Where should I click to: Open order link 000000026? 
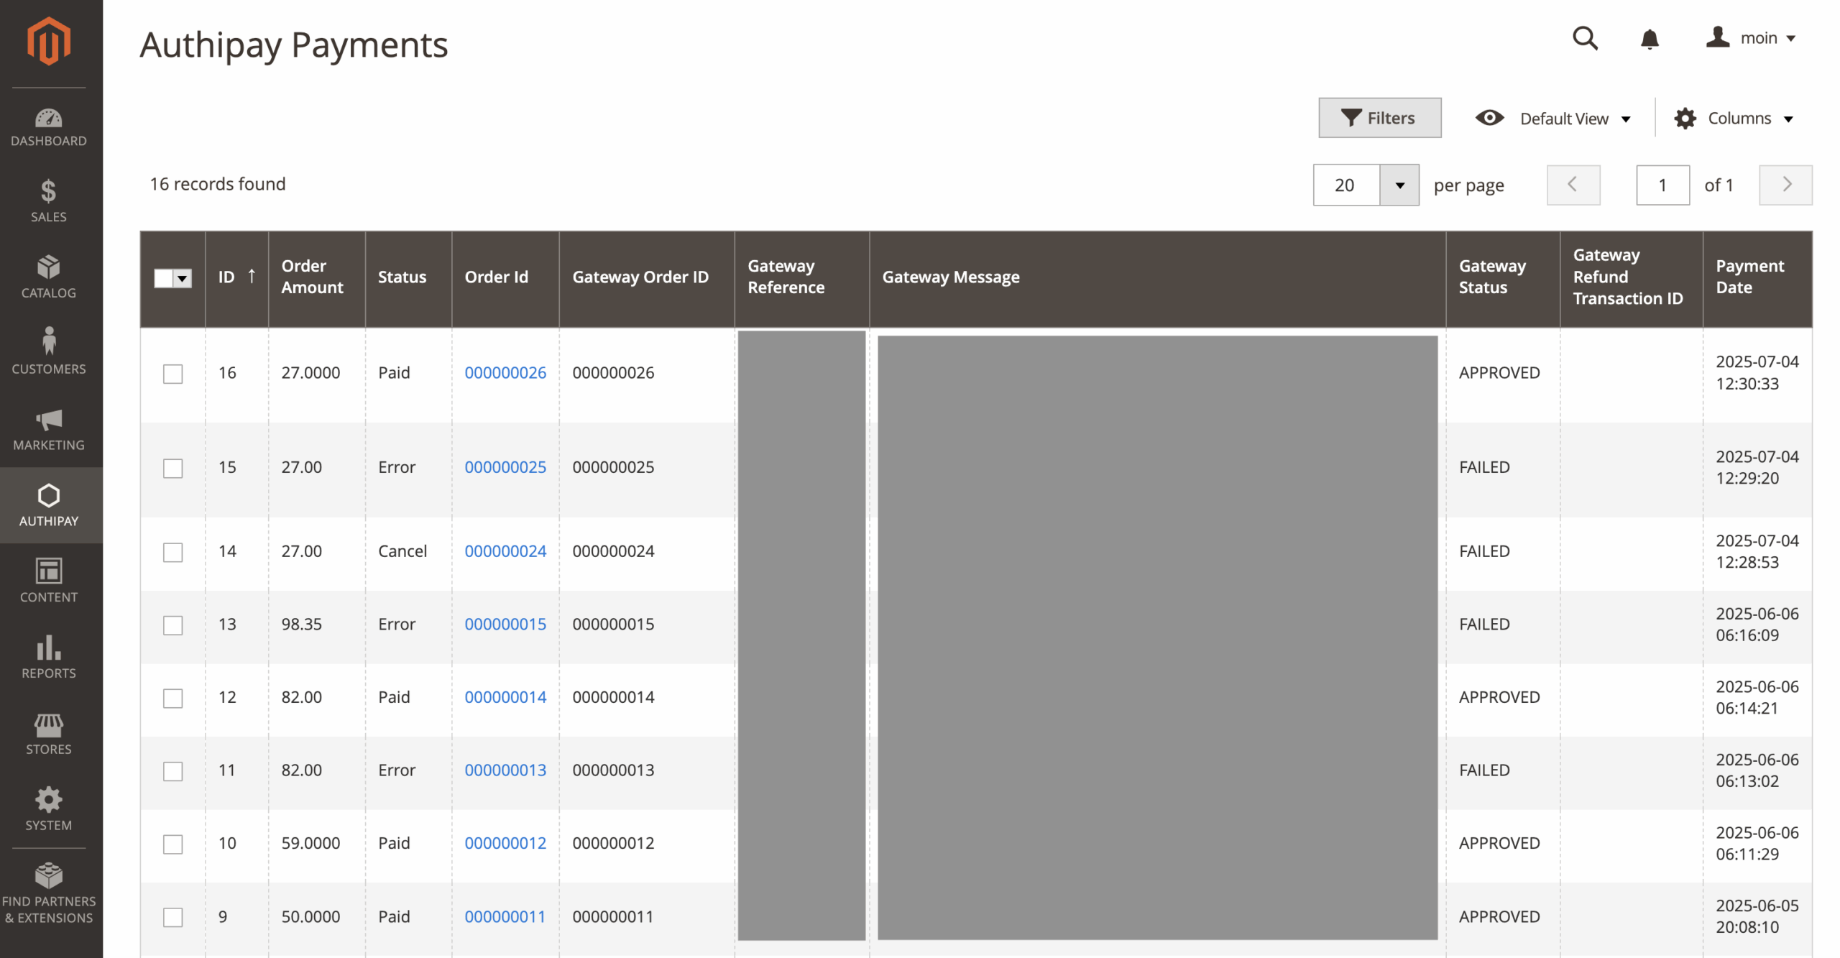point(505,373)
